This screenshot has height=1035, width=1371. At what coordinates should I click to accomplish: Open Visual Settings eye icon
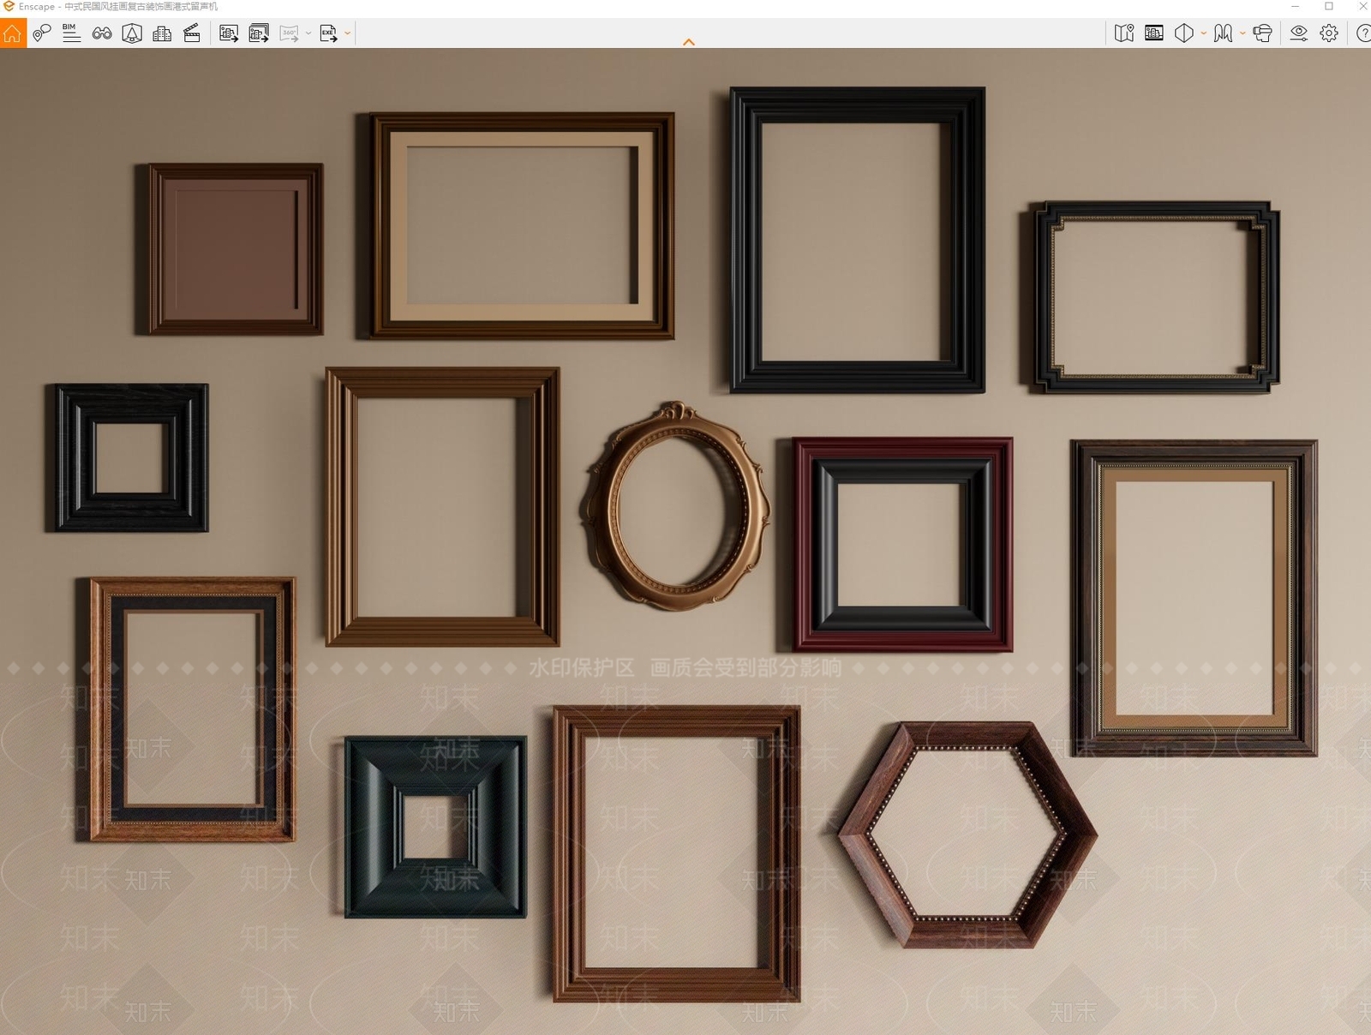1299,33
